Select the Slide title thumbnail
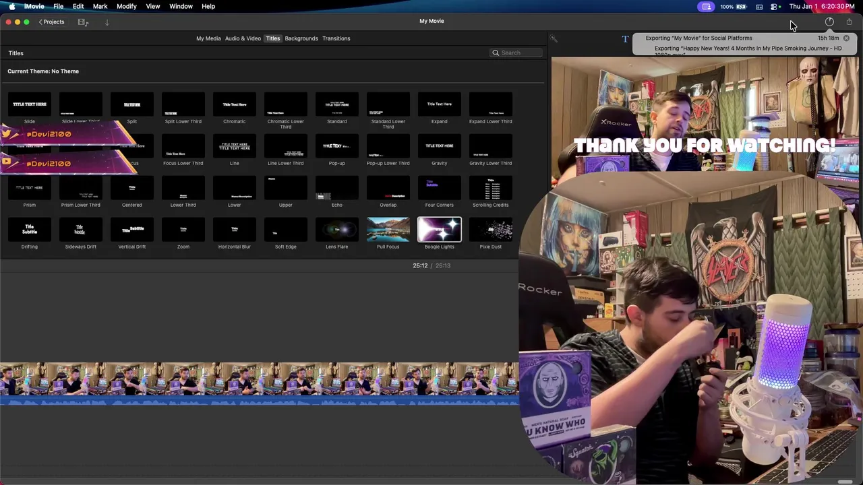Screen dimensions: 863x485 30,104
